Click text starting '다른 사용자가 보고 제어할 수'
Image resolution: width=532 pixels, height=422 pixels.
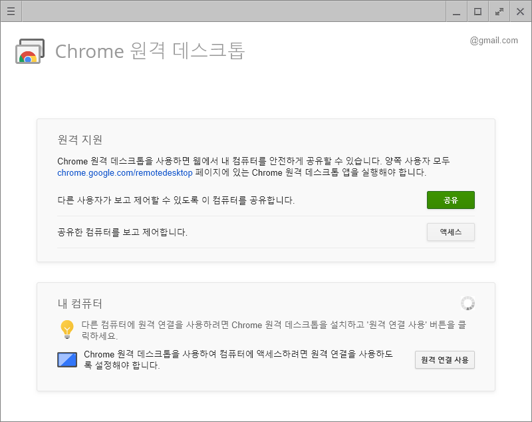tap(176, 200)
